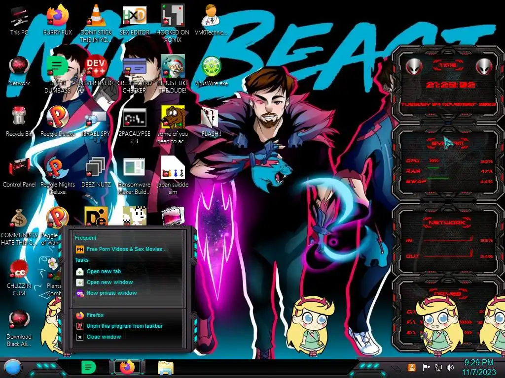This screenshot has height=378, width=505.
Task: Click the SWAP usage row in gadget
Action: (x=449, y=181)
